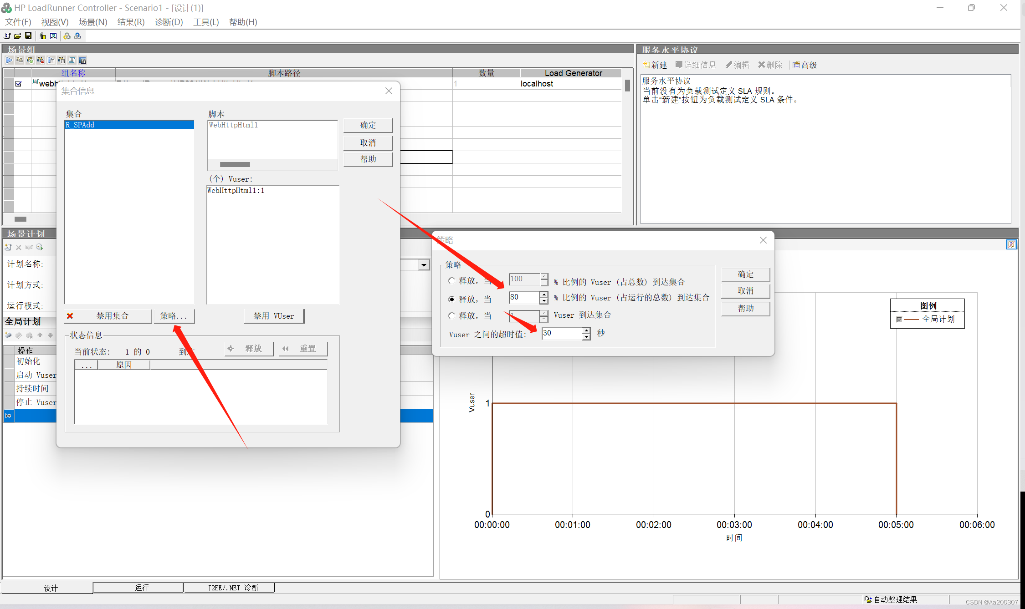The width and height of the screenshot is (1025, 609).
Task: Click the 策略... button
Action: tap(174, 316)
